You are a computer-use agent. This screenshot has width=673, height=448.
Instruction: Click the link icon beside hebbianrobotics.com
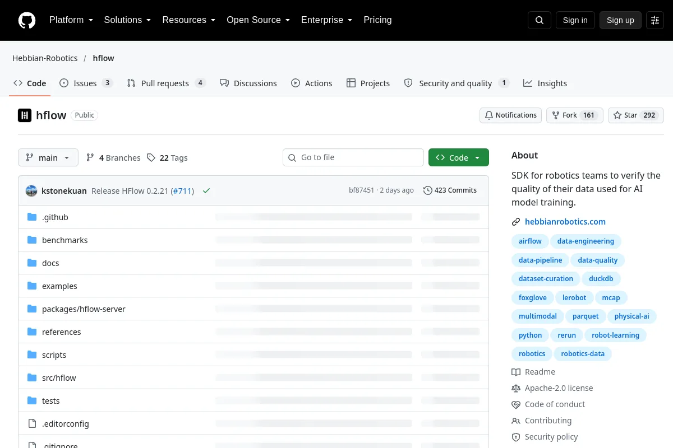tap(516, 222)
